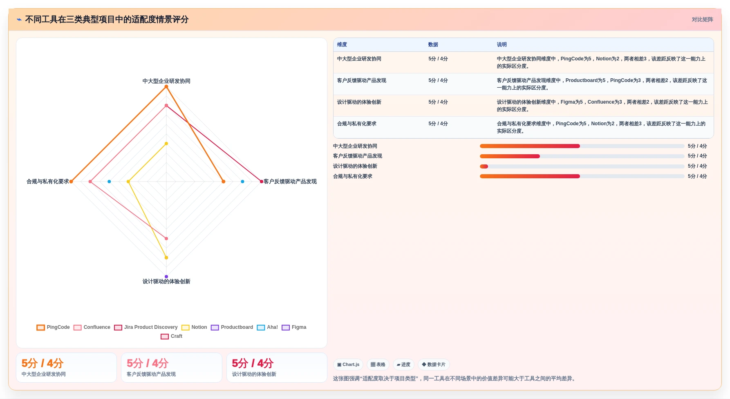Toggle the Figma legend swatch
This screenshot has height=399, width=730.
click(285, 328)
